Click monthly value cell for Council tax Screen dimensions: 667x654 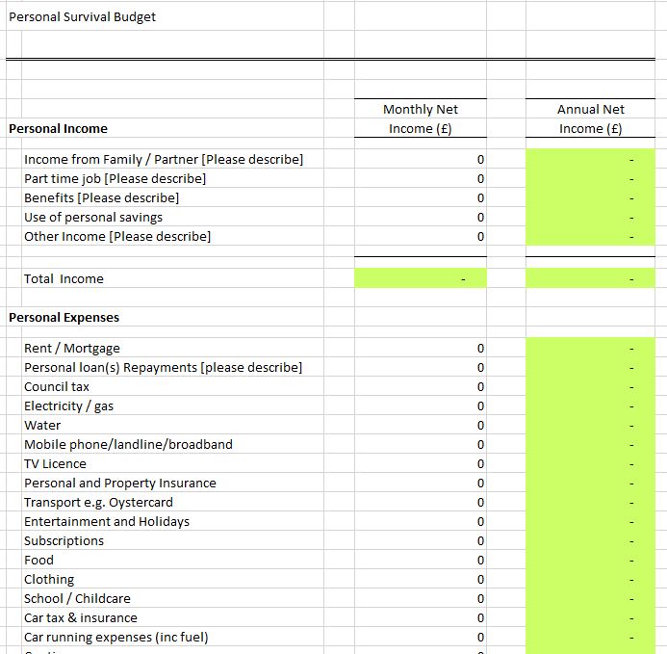421,386
